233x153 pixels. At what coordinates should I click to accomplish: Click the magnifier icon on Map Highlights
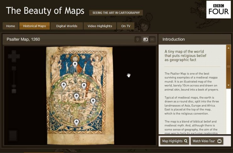point(186,141)
